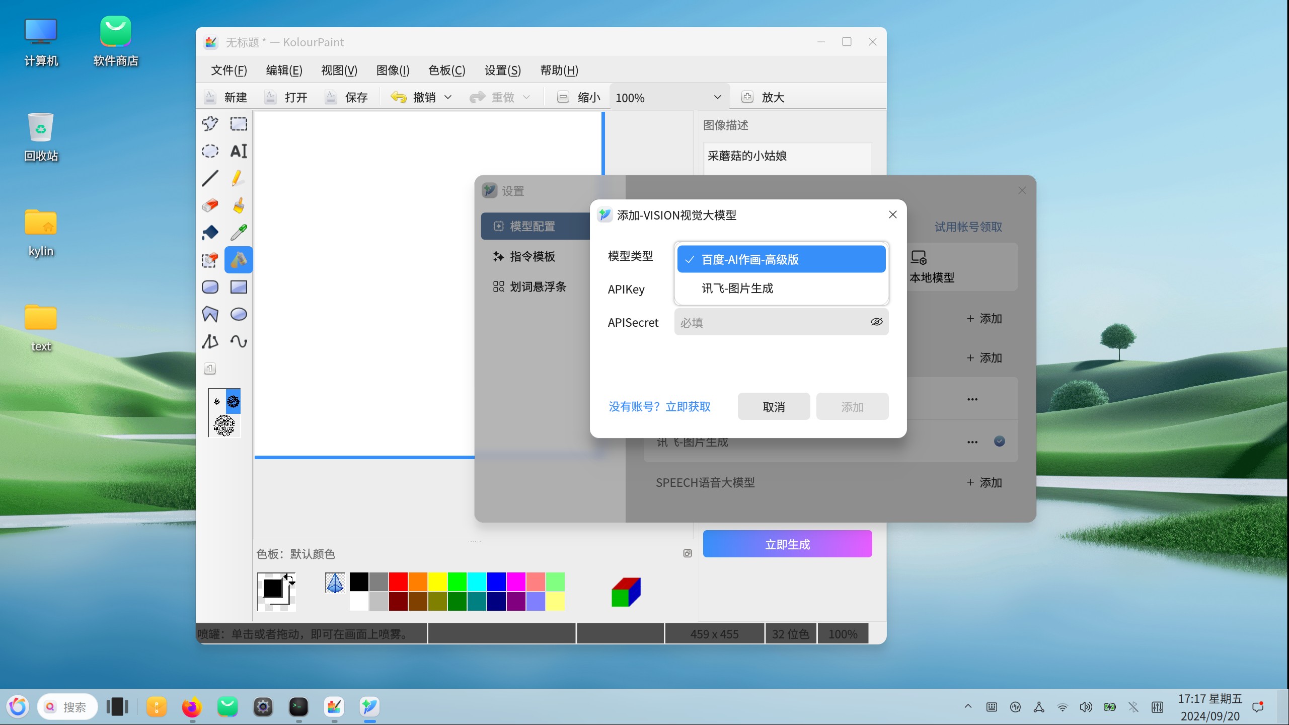Select the elliptical selection tool
Image resolution: width=1289 pixels, height=725 pixels.
click(210, 151)
